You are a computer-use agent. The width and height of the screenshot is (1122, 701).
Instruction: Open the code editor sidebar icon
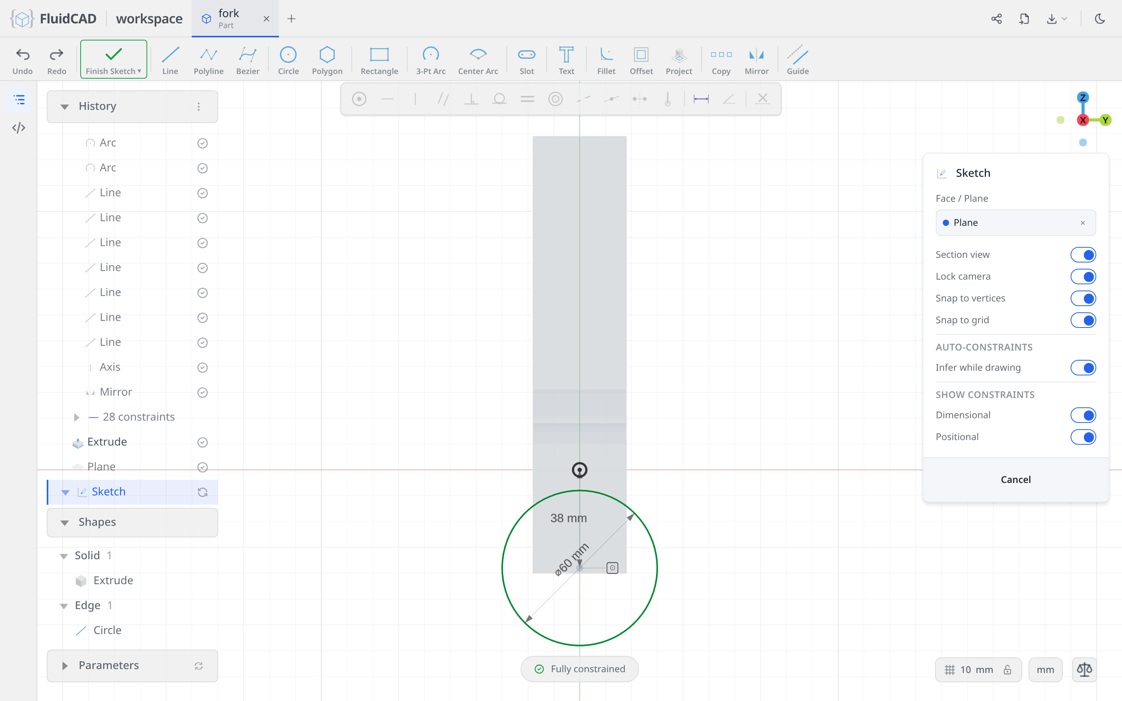[19, 128]
